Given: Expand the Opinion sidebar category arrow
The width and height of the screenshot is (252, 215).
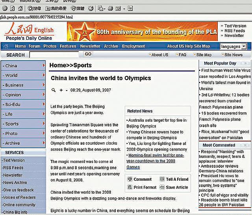Looking at the screenshot, I should coord(43,95).
